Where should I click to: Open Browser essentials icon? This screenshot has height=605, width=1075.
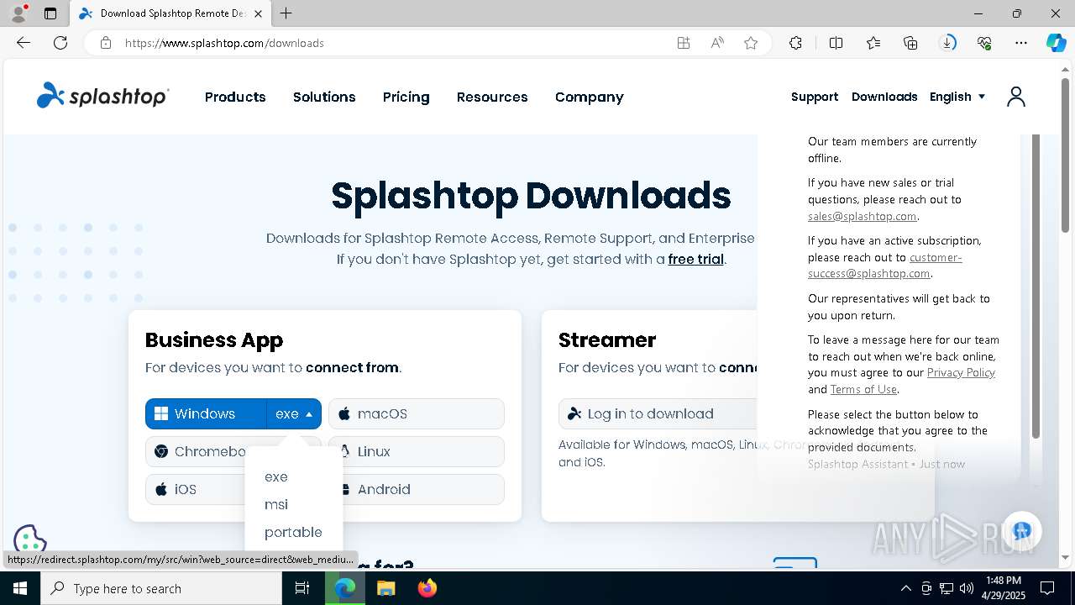click(984, 43)
